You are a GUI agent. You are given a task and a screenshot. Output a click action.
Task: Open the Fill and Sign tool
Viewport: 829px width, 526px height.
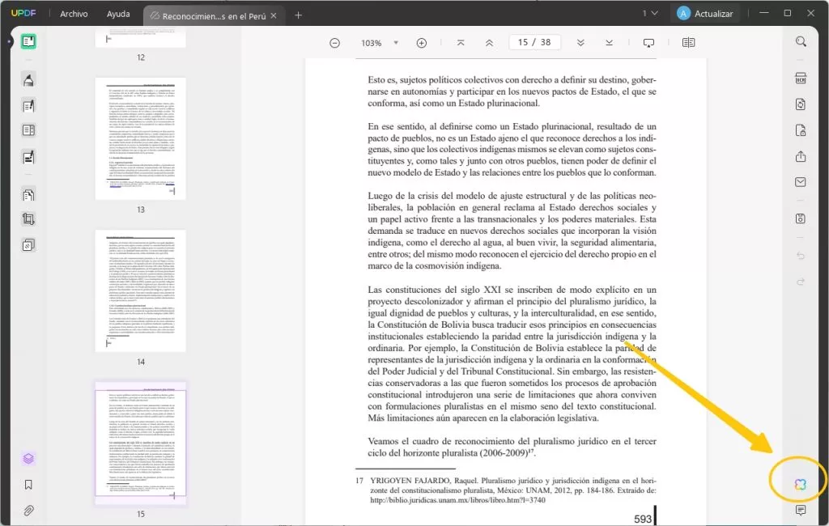pyautogui.click(x=28, y=157)
